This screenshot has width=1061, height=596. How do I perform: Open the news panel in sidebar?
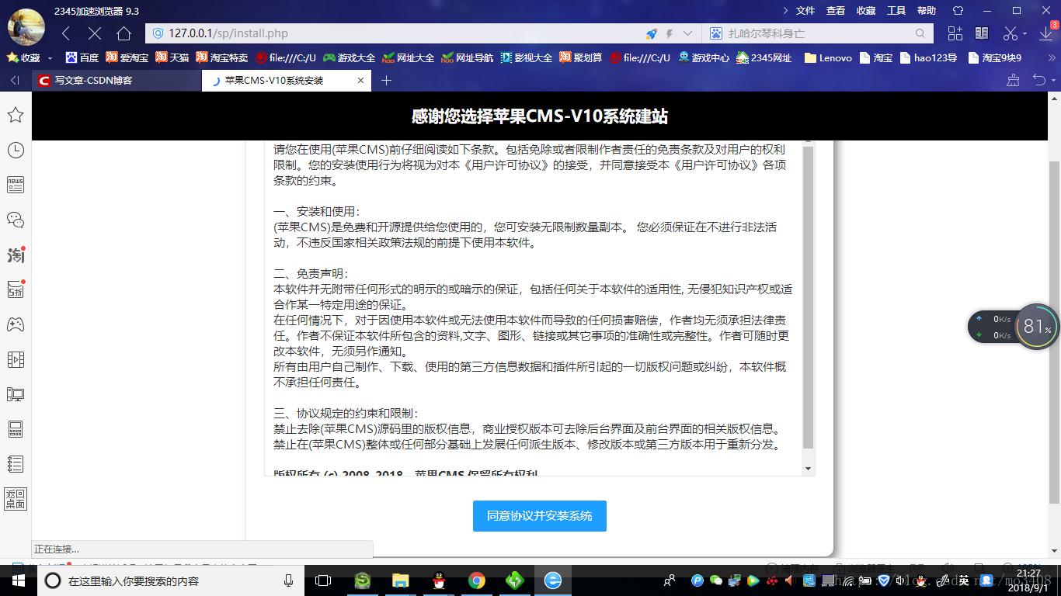point(16,185)
